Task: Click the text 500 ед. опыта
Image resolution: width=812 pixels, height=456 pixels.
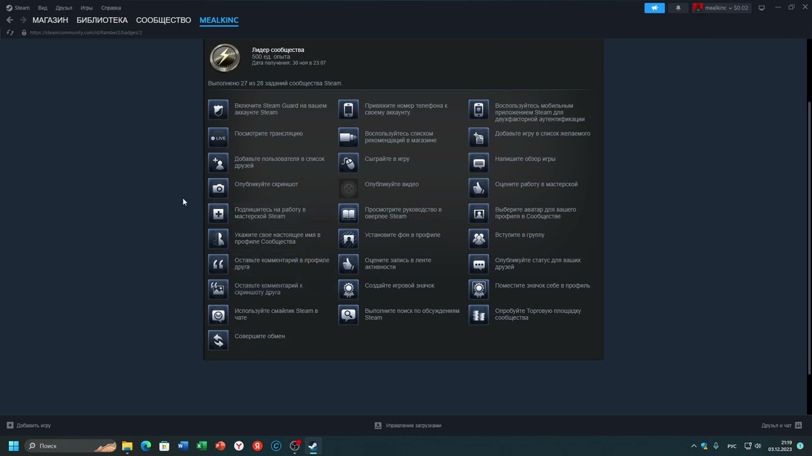Action: pos(271,56)
